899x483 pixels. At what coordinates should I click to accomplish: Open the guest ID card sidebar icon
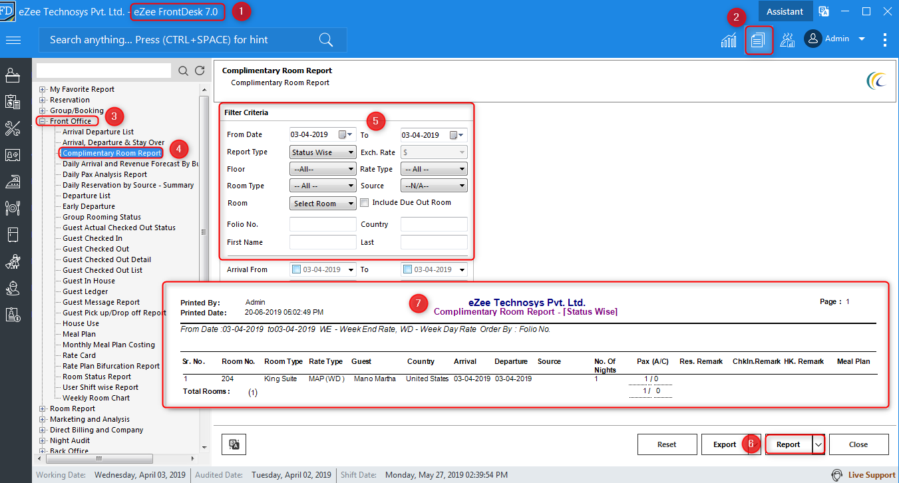tap(13, 155)
